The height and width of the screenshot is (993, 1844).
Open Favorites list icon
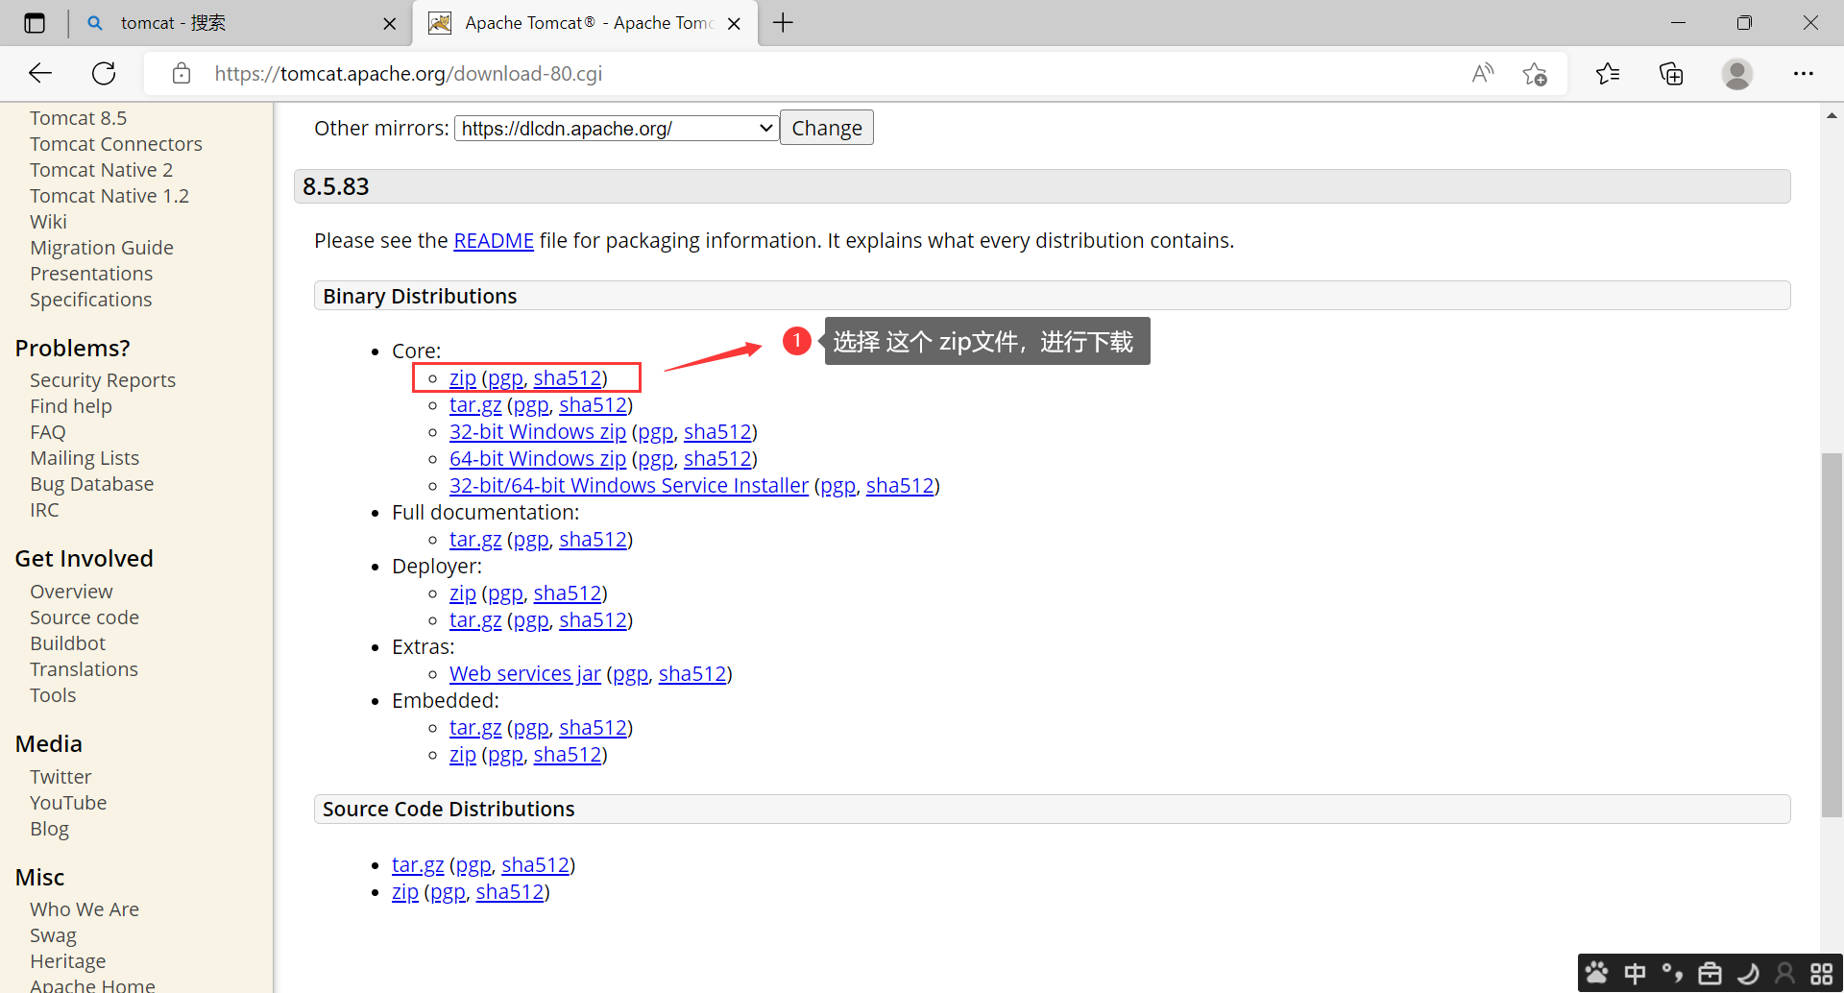1608,73
